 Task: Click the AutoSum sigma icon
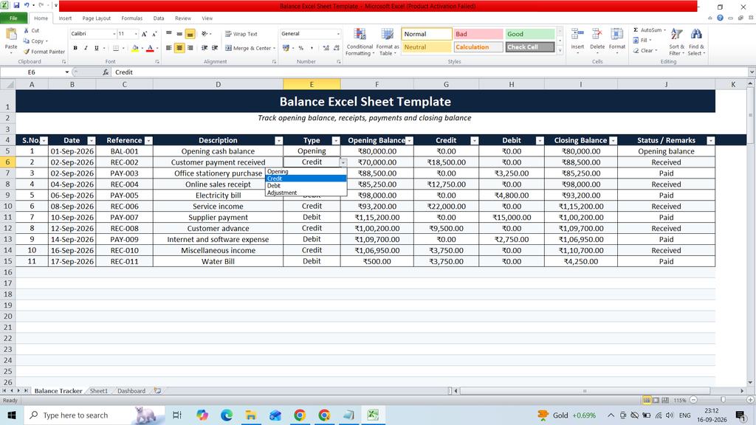pos(636,30)
